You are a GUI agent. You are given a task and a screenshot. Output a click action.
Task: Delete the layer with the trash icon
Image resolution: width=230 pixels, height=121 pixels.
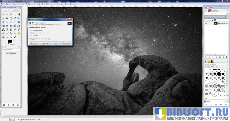(x=227, y=57)
